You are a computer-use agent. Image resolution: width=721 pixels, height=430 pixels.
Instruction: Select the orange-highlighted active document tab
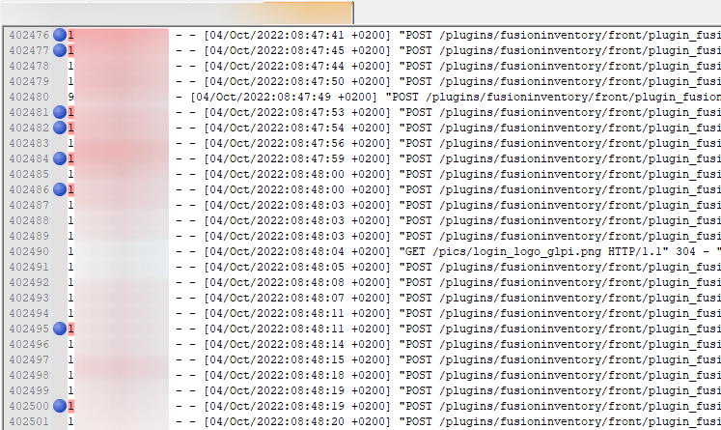(308, 13)
